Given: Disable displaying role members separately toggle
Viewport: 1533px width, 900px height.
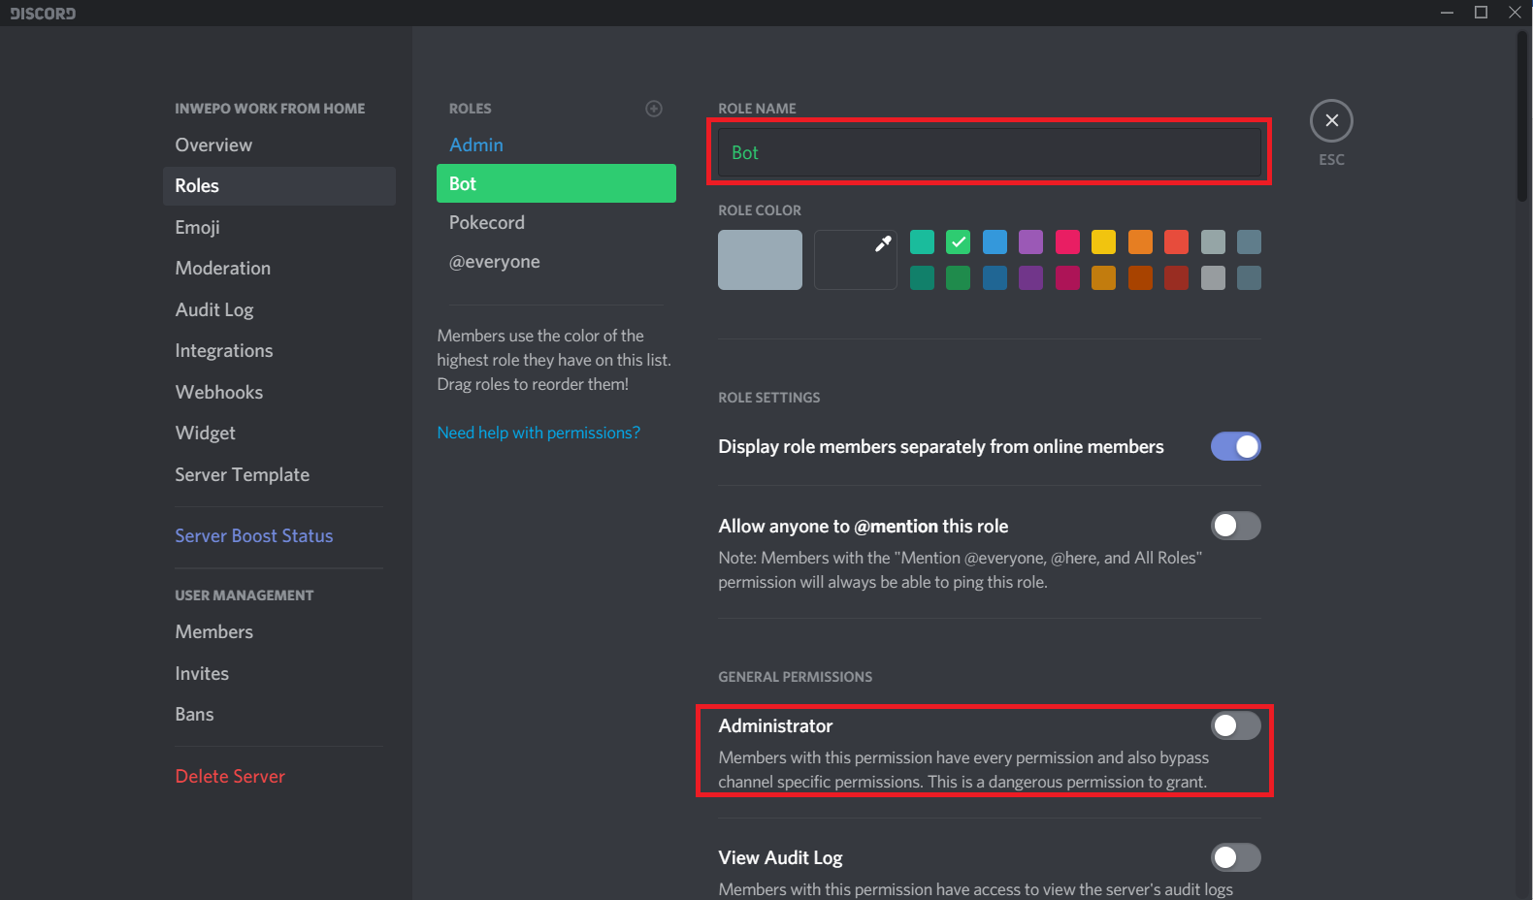Looking at the screenshot, I should [1235, 446].
